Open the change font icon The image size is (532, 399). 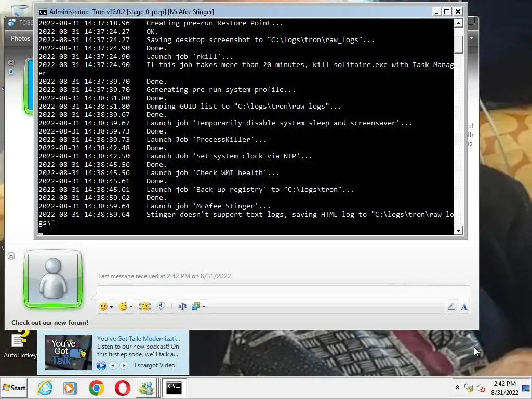[x=182, y=307]
